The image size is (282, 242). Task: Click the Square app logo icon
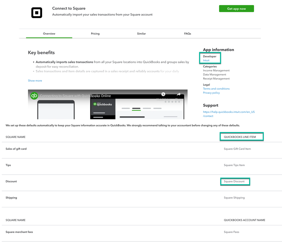click(x=37, y=13)
